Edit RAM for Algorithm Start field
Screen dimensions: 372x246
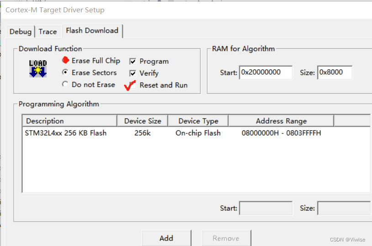pos(266,72)
